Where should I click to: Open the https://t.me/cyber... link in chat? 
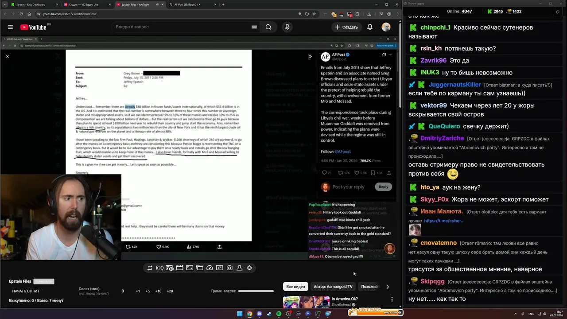click(x=444, y=221)
